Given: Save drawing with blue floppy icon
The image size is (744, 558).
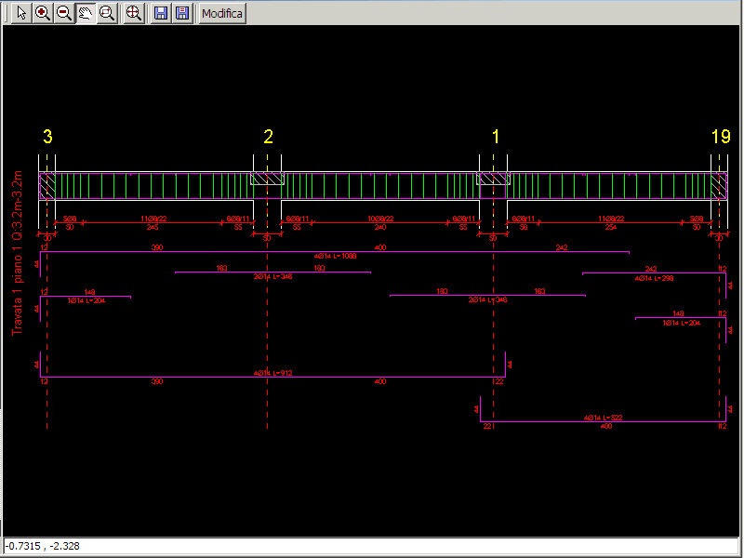Looking at the screenshot, I should pyautogui.click(x=161, y=13).
